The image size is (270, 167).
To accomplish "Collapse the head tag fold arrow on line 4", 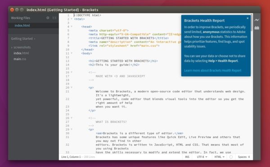I will 72,27.
